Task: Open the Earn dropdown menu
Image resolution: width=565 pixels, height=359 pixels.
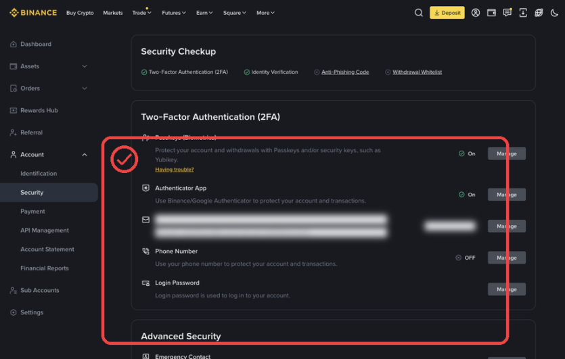Action: pyautogui.click(x=204, y=13)
